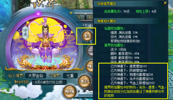Close the 突破境界属性 panel with gold X
Viewport: 173px width, 100px height.
(x=165, y=3)
